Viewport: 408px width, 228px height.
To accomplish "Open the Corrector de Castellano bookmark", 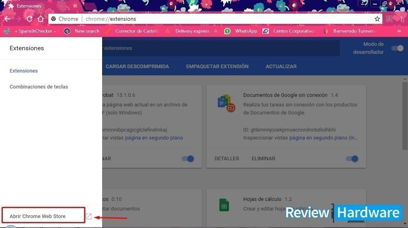I will coord(132,31).
